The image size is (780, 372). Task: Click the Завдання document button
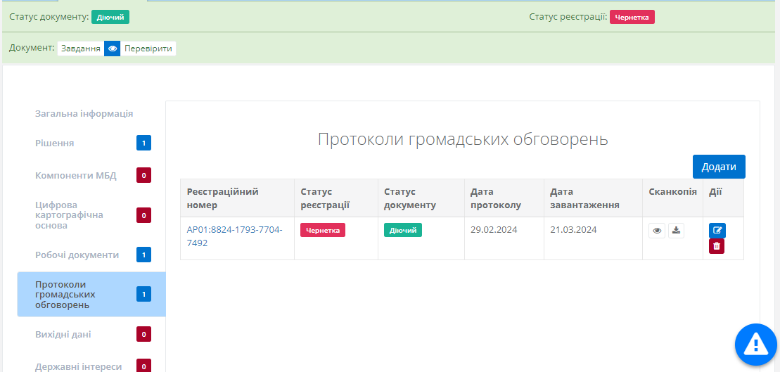(x=80, y=49)
